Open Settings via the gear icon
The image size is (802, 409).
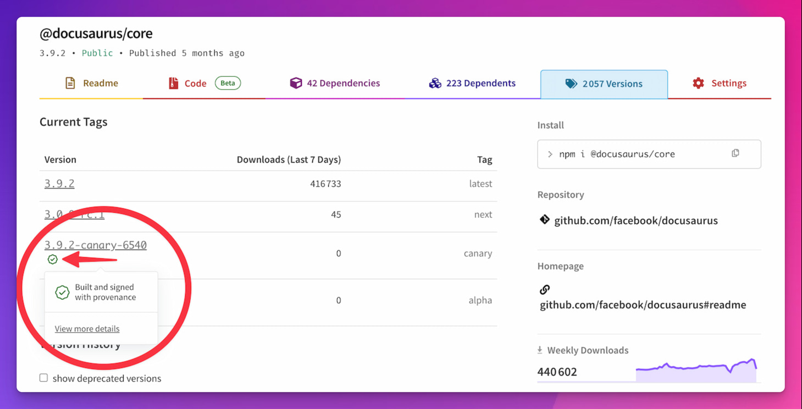coord(698,83)
